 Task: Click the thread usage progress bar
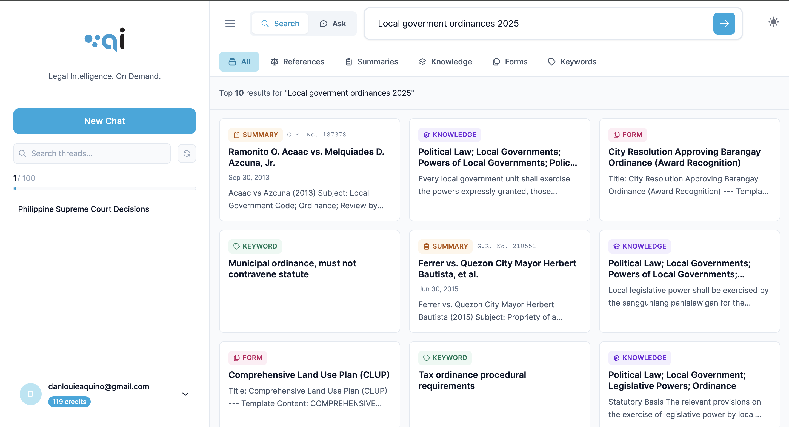pyautogui.click(x=104, y=189)
